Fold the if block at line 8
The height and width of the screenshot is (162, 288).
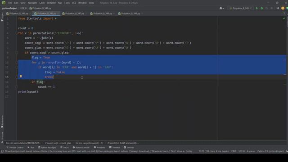[x=17, y=53]
